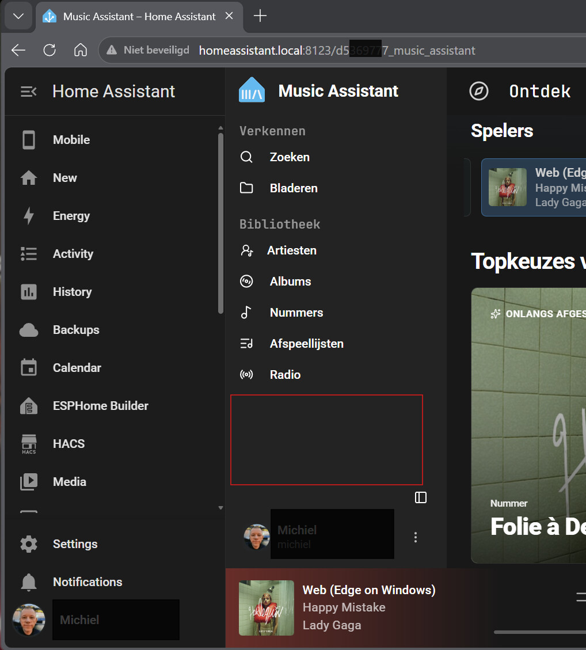Toggle the Music Assistant sidebar panel icon
Image resolution: width=586 pixels, height=650 pixels.
[x=421, y=497]
